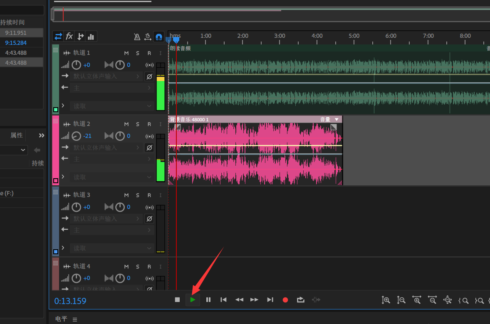The height and width of the screenshot is (324, 490).
Task: Open 轨道 1 默认立体声输入 input dropdown
Action: click(x=106, y=76)
